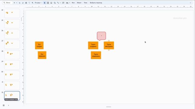Choose the select cursor tool
Screen dimensions: 195x109
point(45,3)
